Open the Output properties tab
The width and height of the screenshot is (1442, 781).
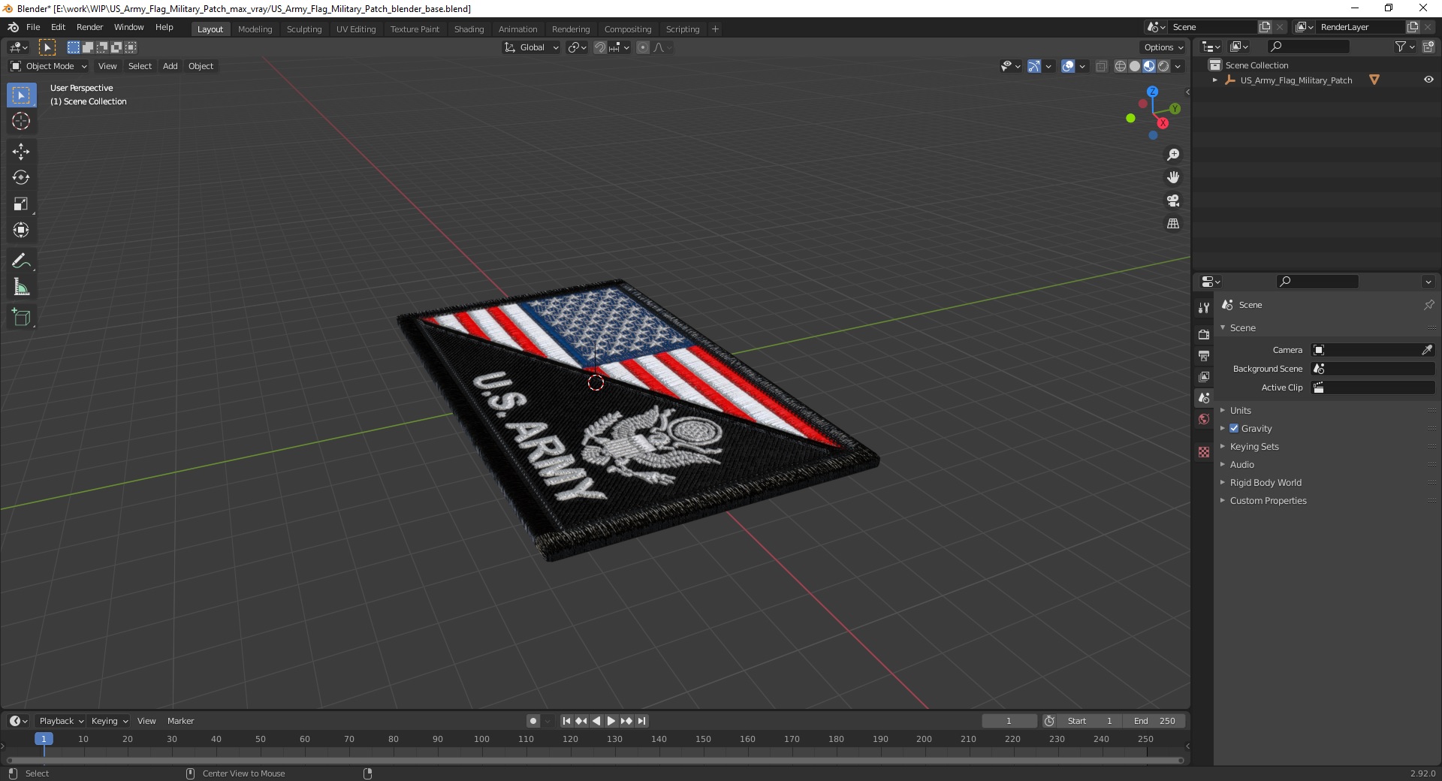(1204, 355)
